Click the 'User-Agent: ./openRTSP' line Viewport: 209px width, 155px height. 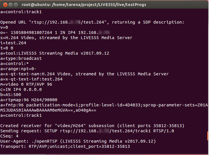pos(78,141)
